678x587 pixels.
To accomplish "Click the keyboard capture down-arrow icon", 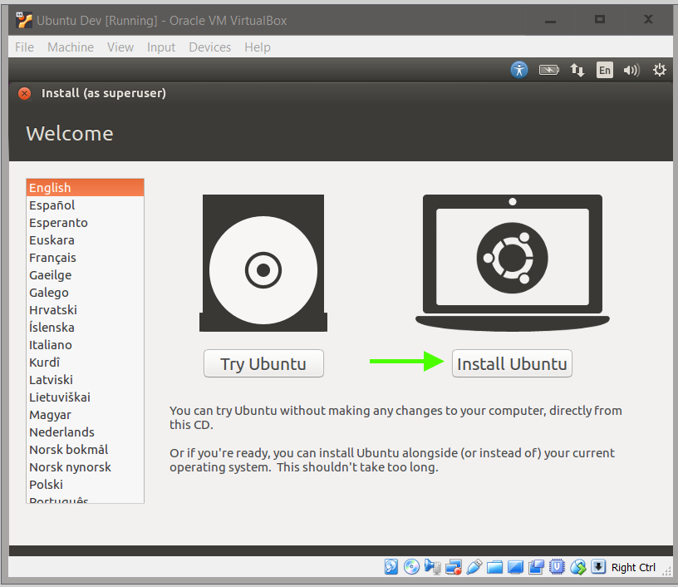I will point(598,566).
